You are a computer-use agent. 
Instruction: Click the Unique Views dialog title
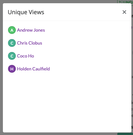tap(26, 12)
